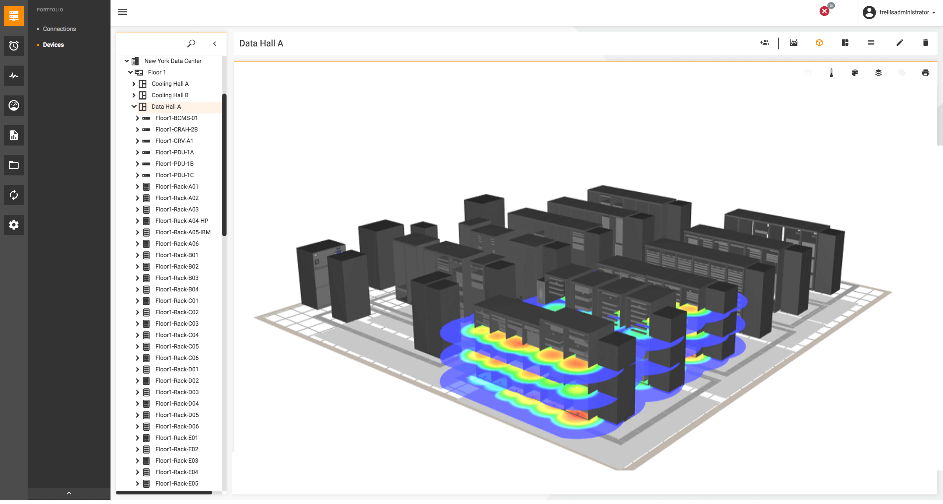Click the layers stack icon
The image size is (943, 504).
pos(879,73)
